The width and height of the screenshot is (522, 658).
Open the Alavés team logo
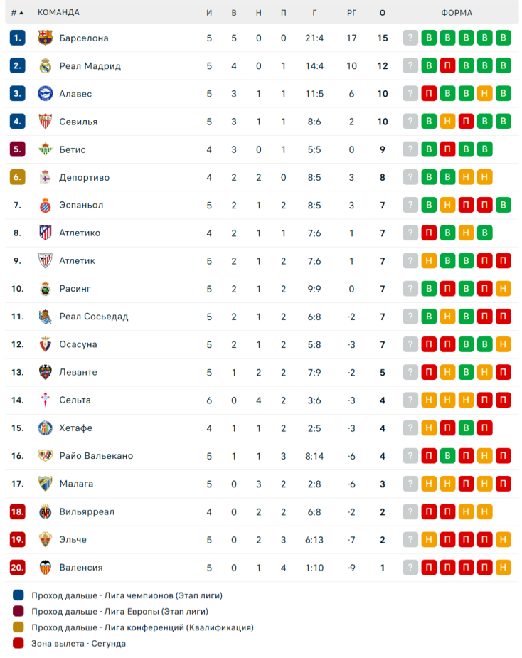pyautogui.click(x=46, y=94)
